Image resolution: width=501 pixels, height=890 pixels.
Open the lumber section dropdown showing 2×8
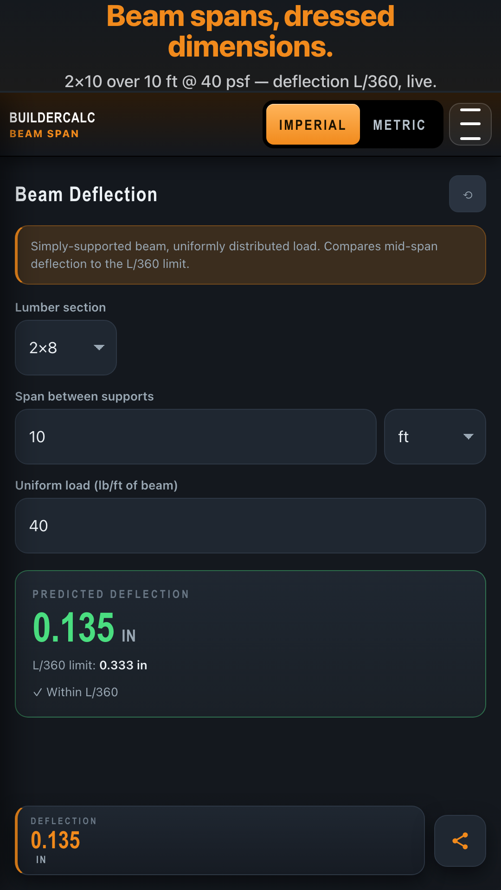pos(65,348)
